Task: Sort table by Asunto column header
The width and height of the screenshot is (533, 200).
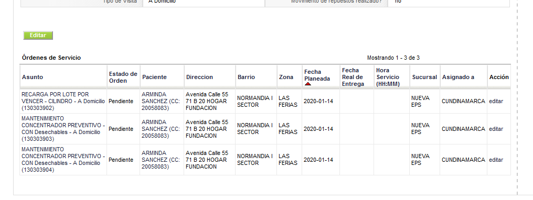Action: click(33, 77)
